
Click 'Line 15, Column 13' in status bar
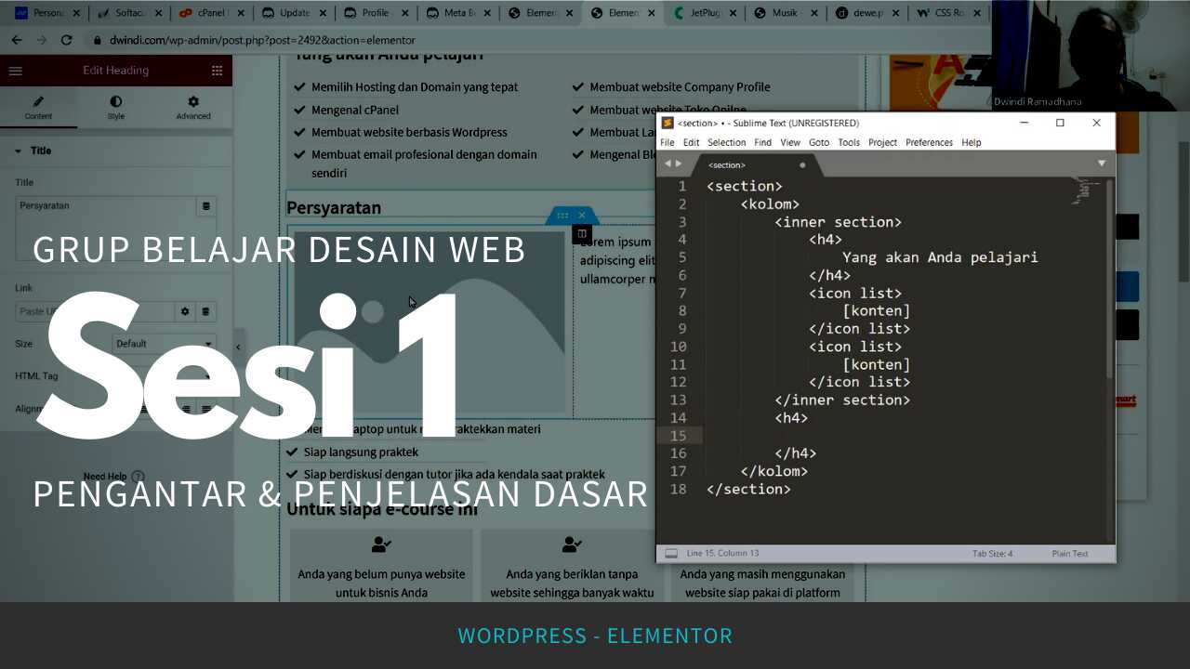722,554
